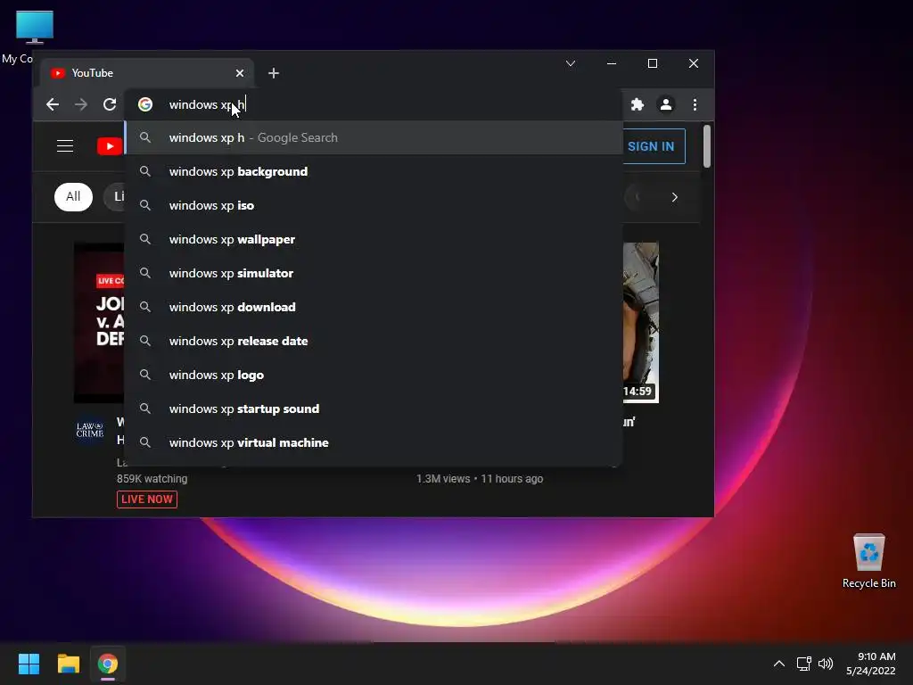The width and height of the screenshot is (913, 685).
Task: Click the network icon in system tray
Action: pyautogui.click(x=804, y=664)
